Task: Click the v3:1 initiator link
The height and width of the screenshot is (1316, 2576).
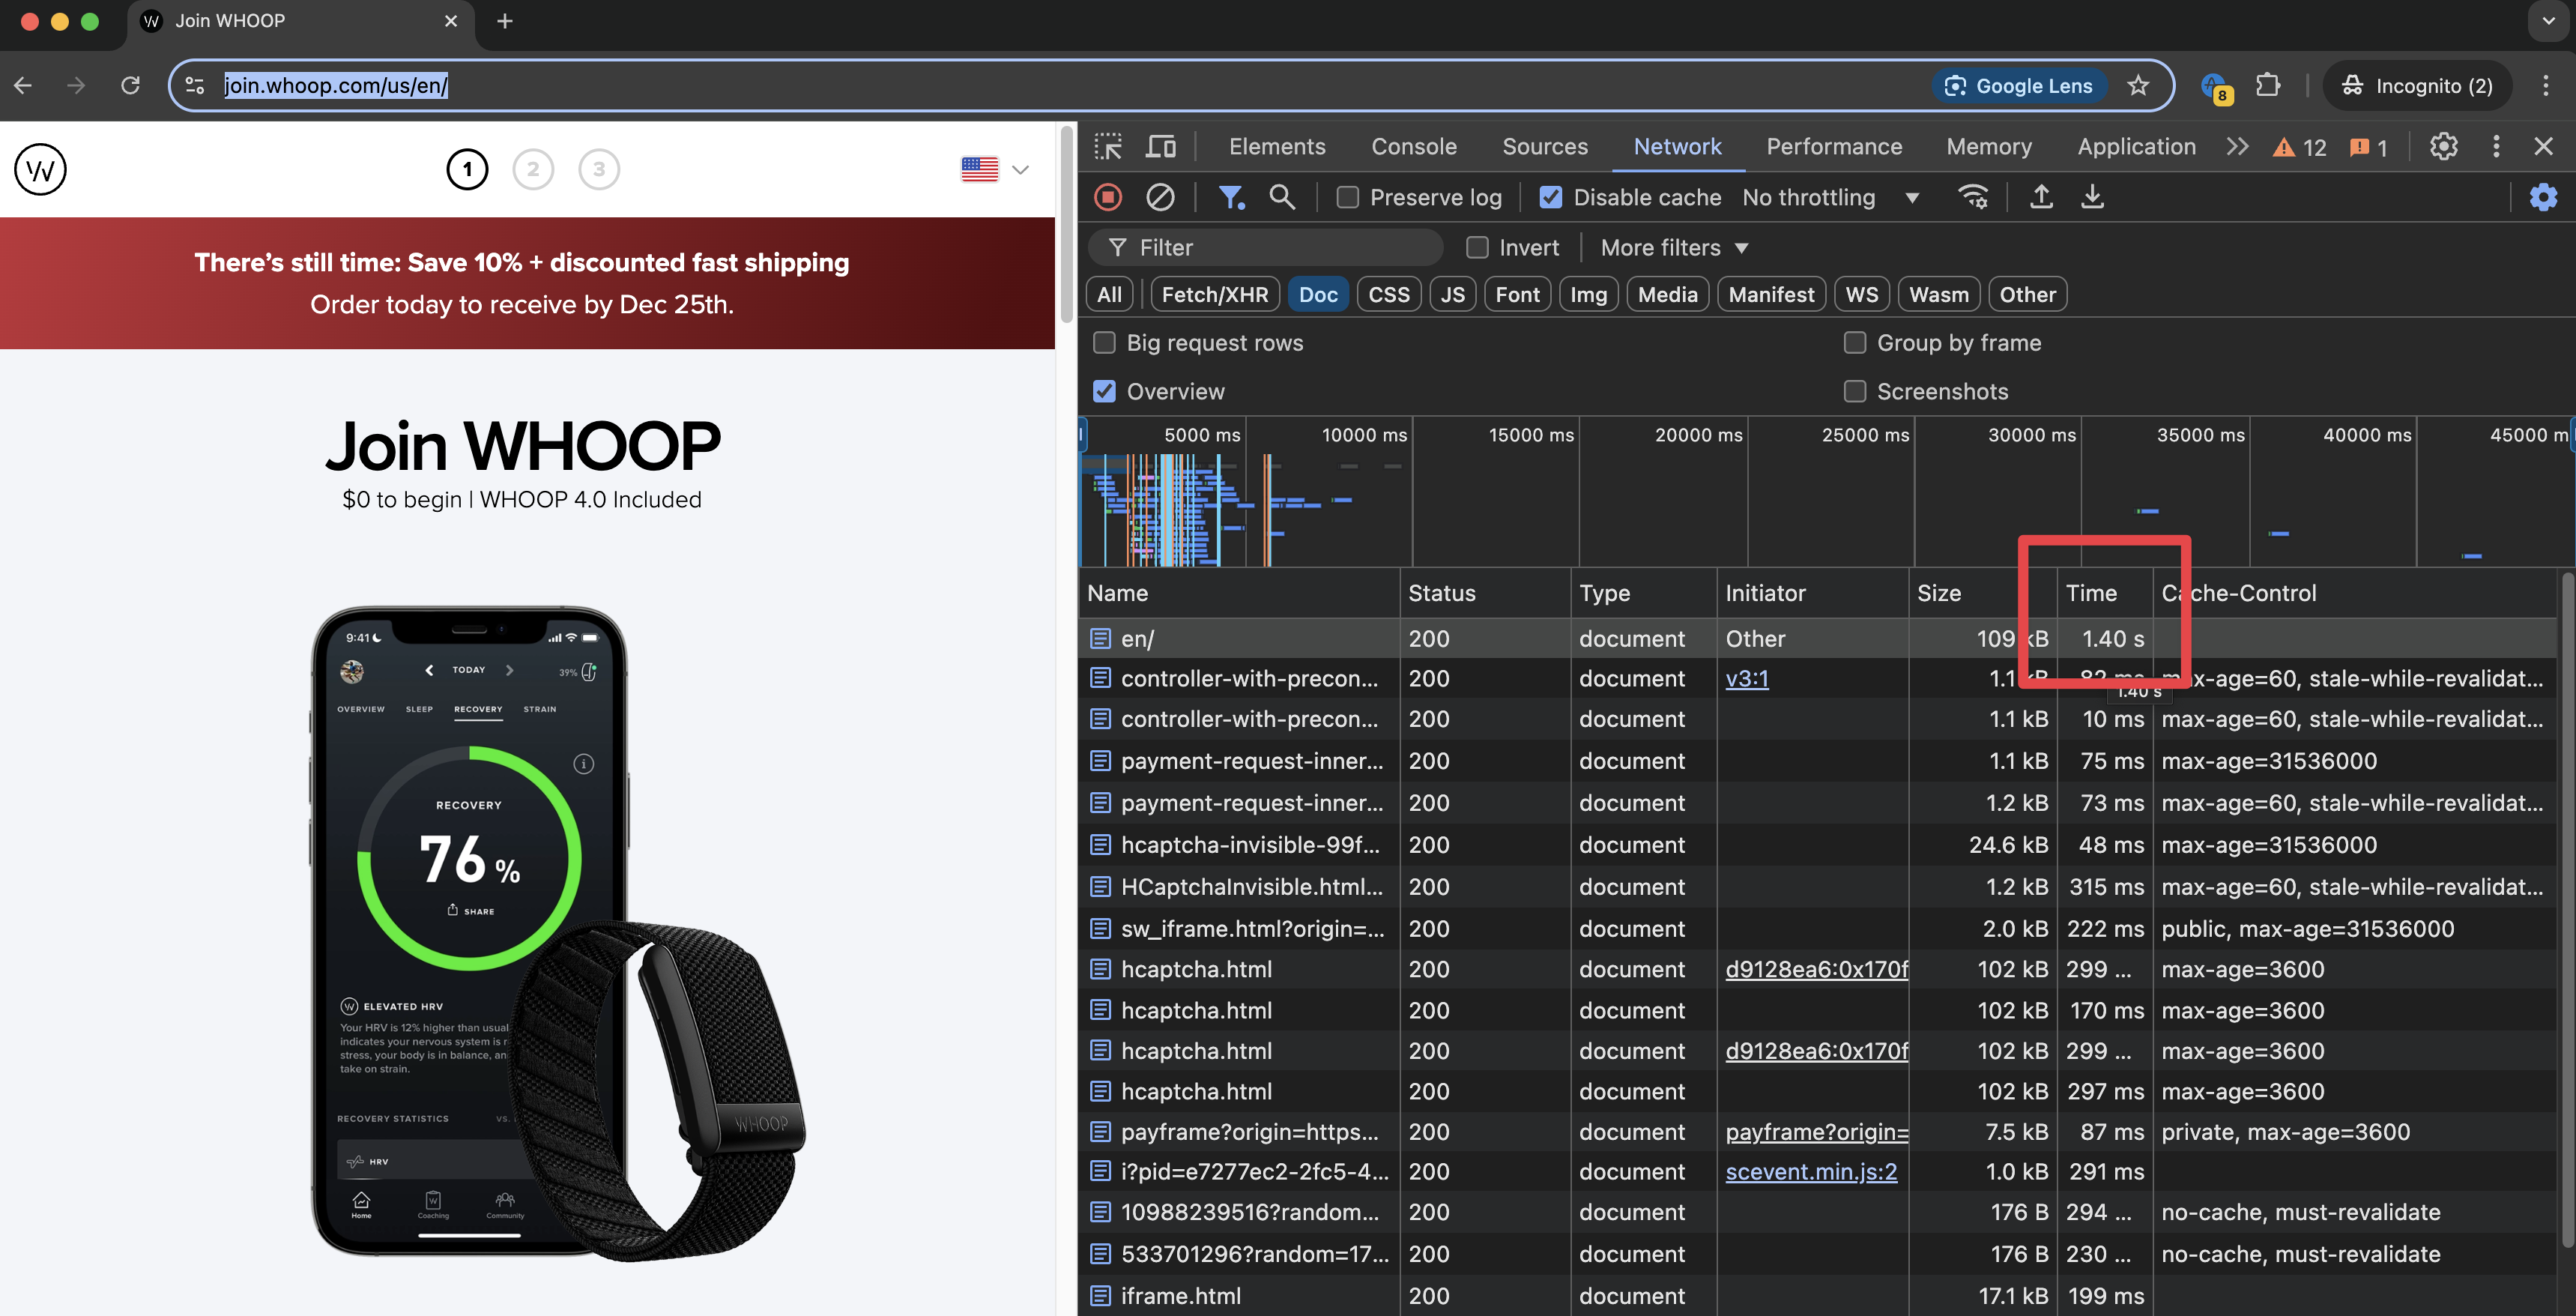Action: point(1747,678)
